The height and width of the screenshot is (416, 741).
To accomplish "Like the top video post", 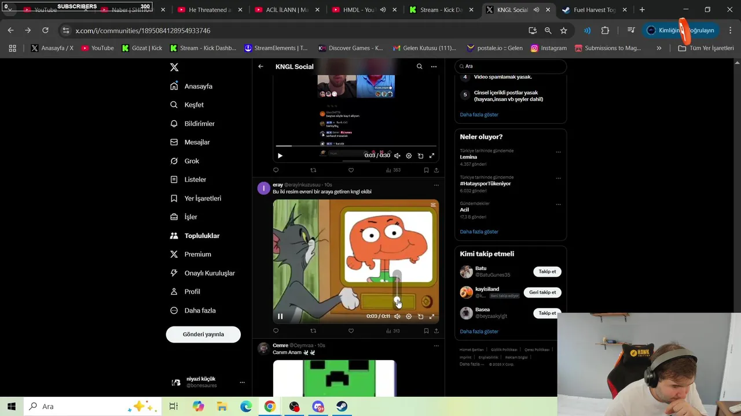I will 351,170.
